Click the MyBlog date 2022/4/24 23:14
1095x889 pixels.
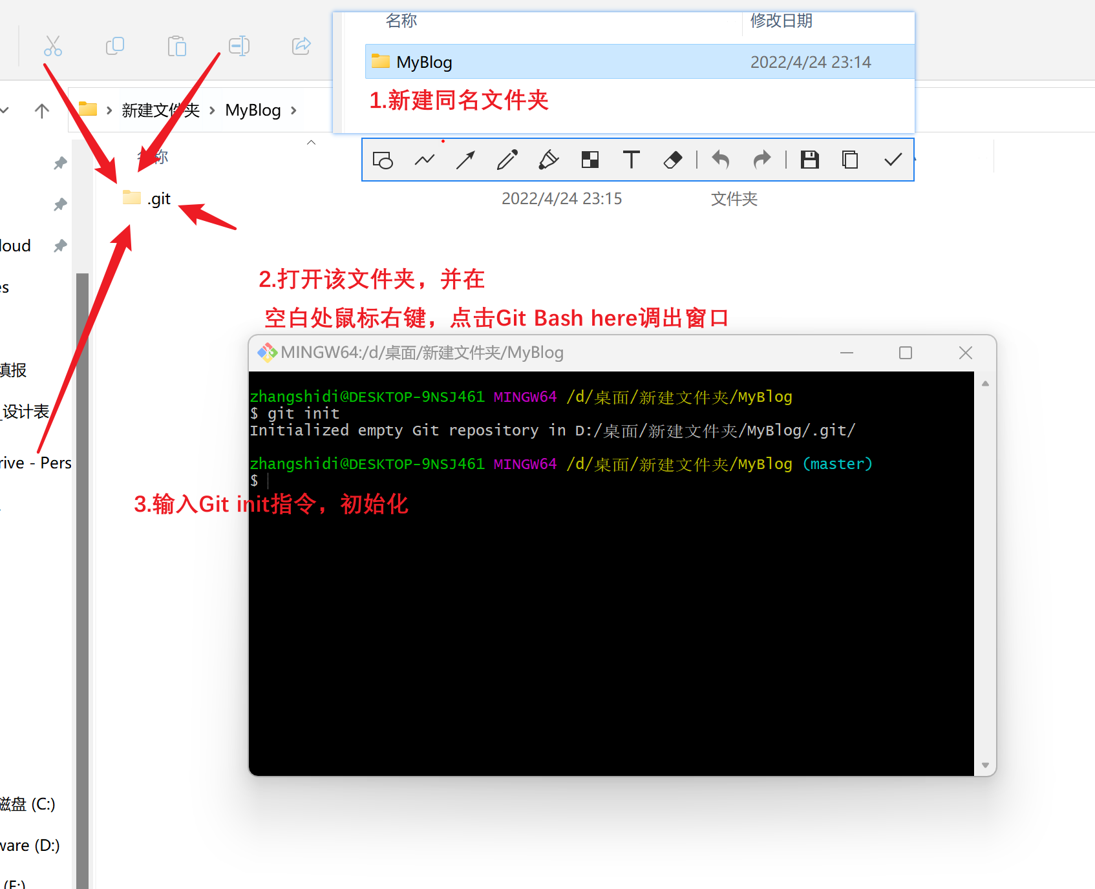811,62
